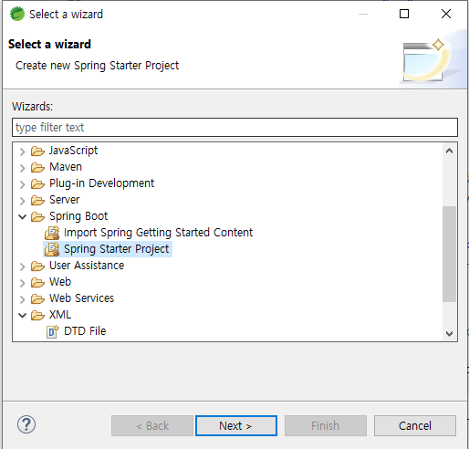The width and height of the screenshot is (469, 449).
Task: Open help via the question mark icon
Action: (x=26, y=424)
